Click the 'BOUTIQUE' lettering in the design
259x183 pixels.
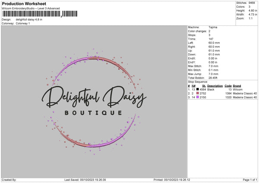tap(93, 113)
